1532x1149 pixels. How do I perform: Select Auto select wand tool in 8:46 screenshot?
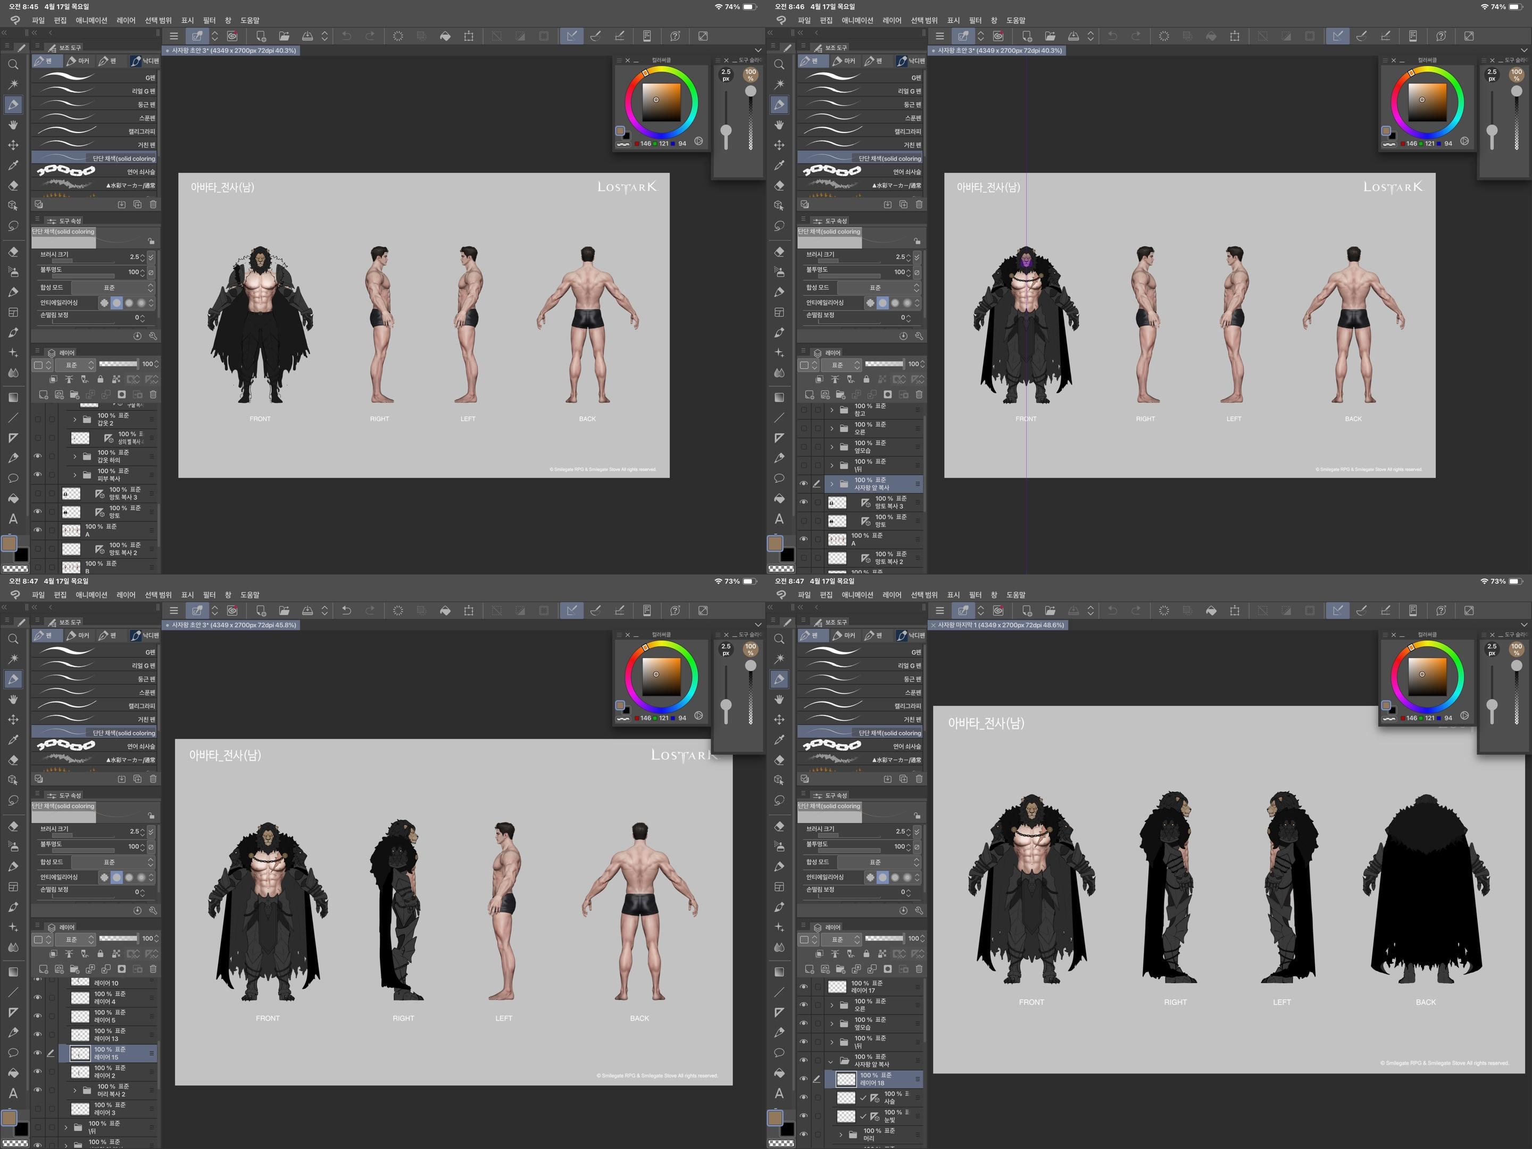click(x=779, y=85)
